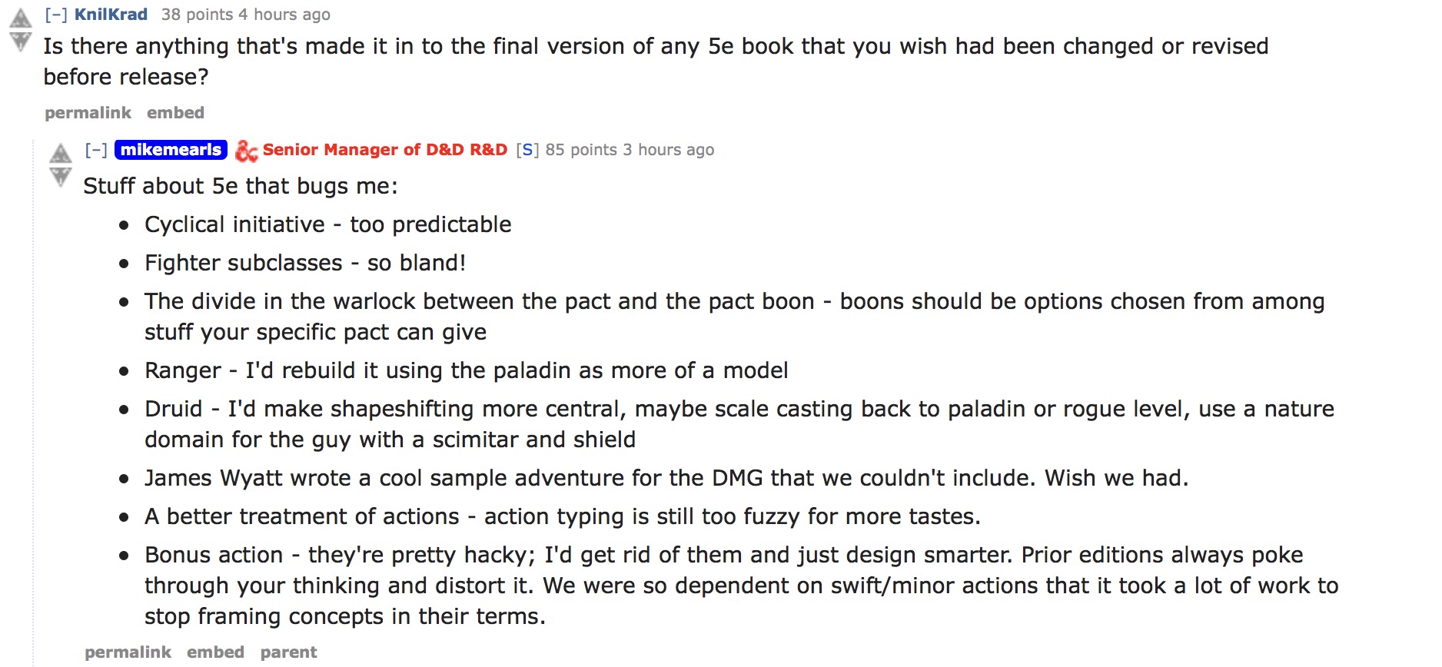The image size is (1442, 667).
Task: Upvote mikemearls' reply
Action: [60, 153]
